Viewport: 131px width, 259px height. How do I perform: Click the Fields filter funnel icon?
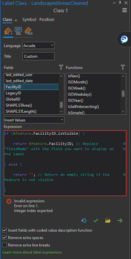(61, 67)
